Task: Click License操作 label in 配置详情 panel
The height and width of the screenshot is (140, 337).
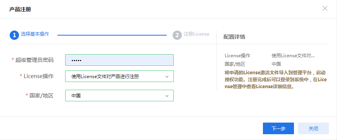Action: tap(237, 56)
